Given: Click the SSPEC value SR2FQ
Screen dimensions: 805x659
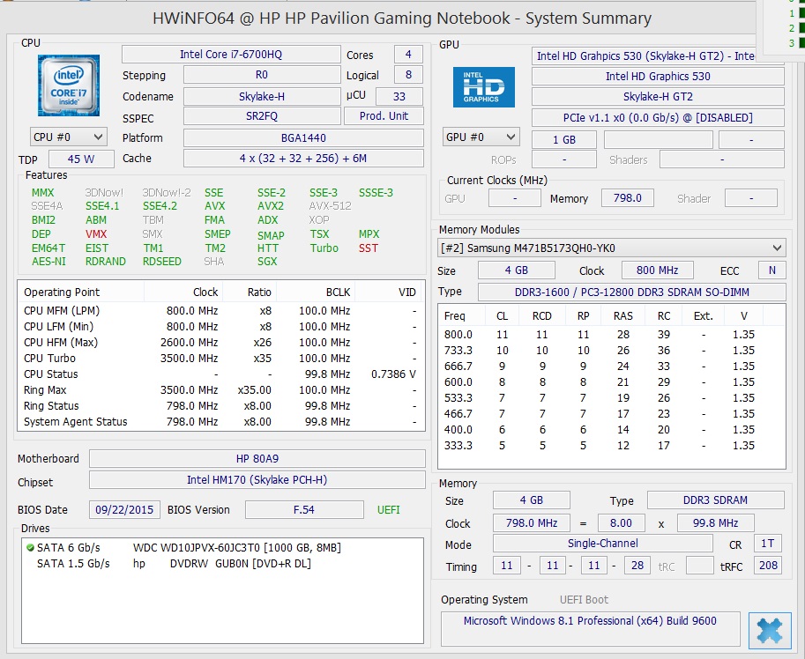Looking at the screenshot, I should pos(262,116).
